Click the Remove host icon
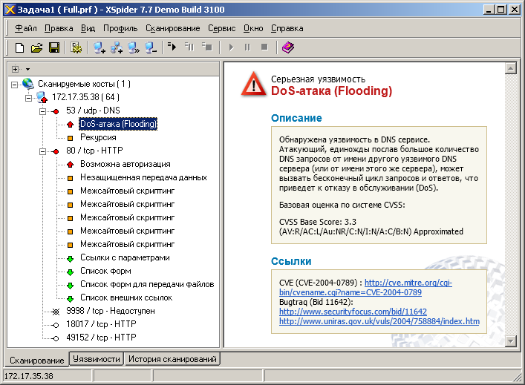The width and height of the screenshot is (525, 385). tap(151, 47)
